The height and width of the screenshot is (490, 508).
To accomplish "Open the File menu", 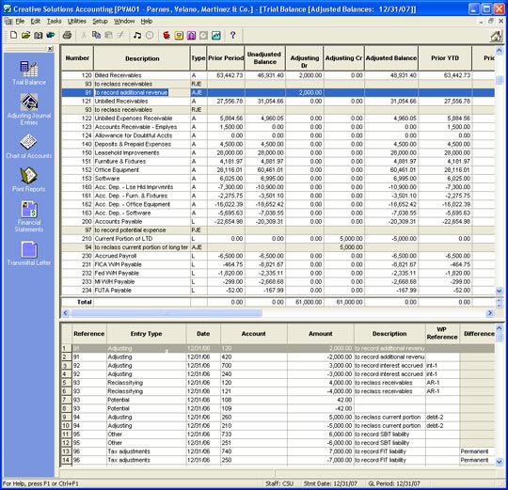I will 20,21.
